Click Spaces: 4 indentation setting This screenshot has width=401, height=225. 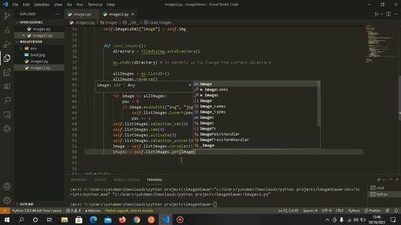click(310, 211)
